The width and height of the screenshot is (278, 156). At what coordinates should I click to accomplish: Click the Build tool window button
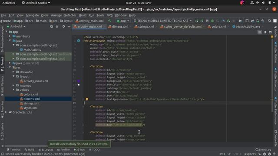30,149
